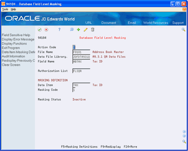This screenshot has width=188, height=151.
Task: Click the red Database Field Level Masking title
Action: tap(103, 38)
